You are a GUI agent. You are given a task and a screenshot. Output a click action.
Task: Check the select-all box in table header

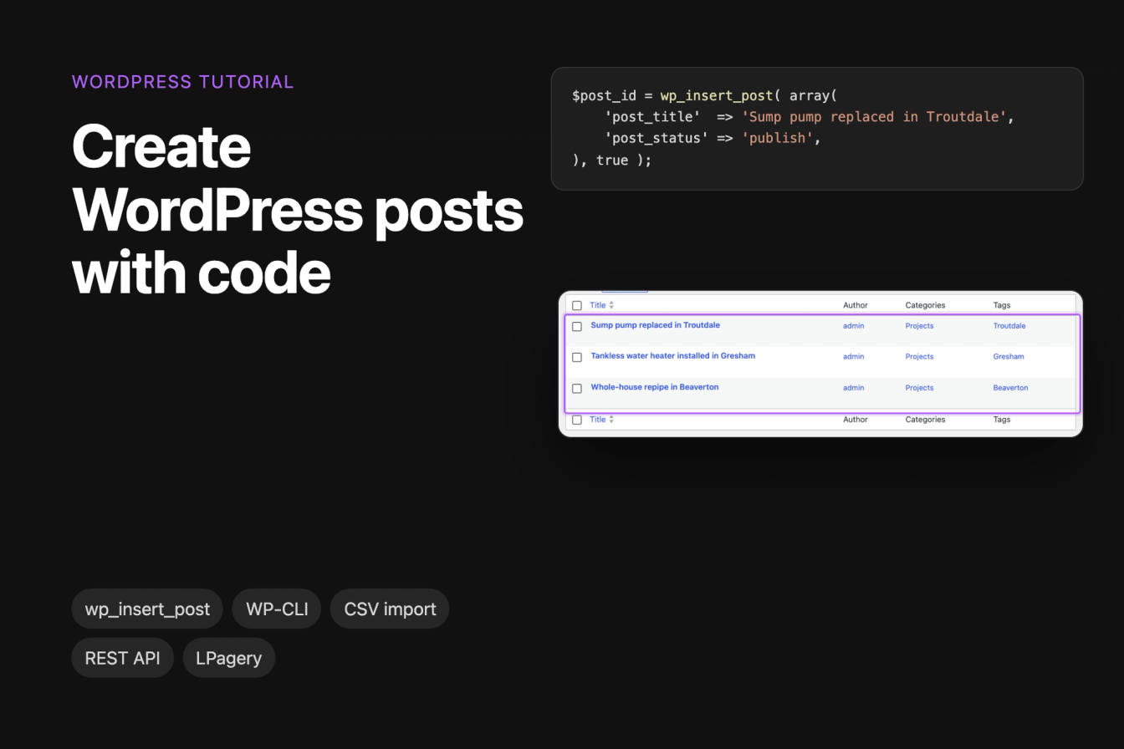[577, 306]
